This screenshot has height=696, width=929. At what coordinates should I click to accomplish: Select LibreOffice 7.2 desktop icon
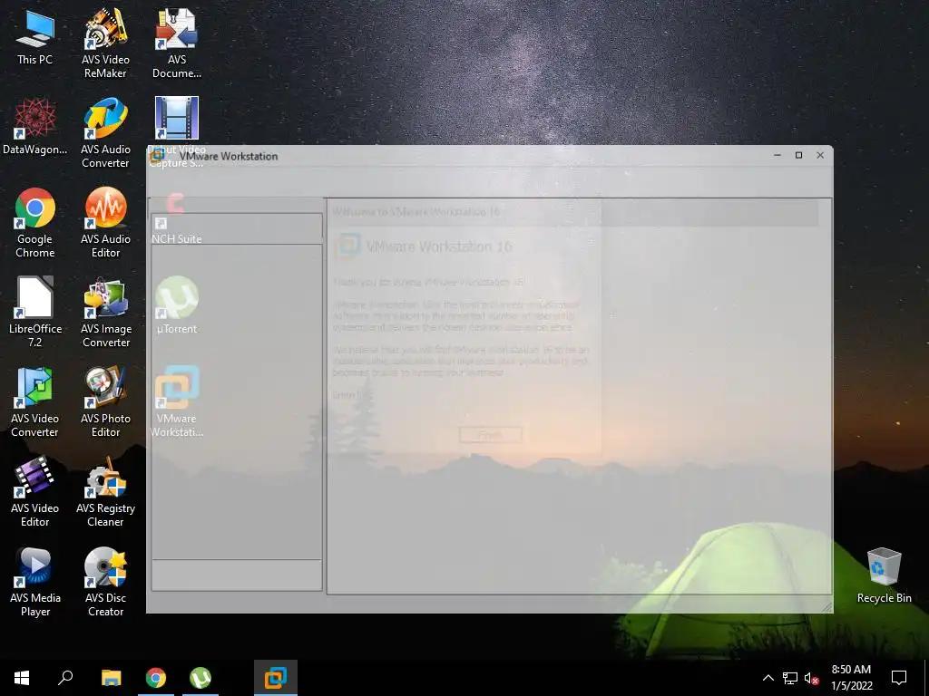tap(35, 313)
